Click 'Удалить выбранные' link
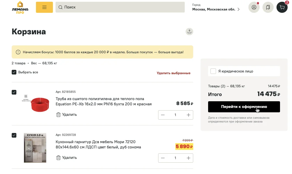292x174 pixels. pos(173,73)
